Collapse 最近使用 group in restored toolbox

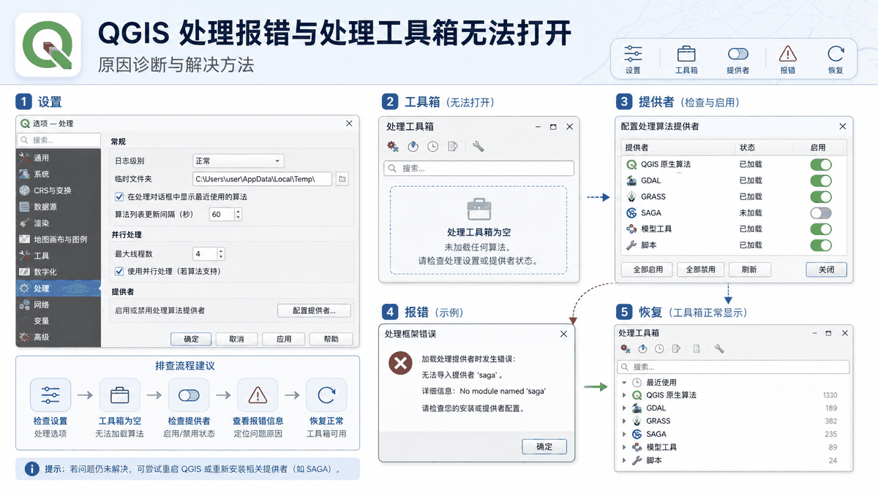[624, 382]
